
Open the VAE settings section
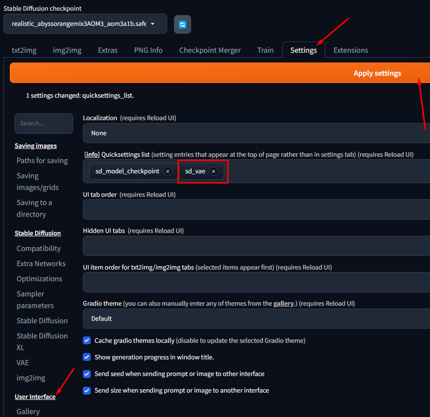pyautogui.click(x=22, y=362)
